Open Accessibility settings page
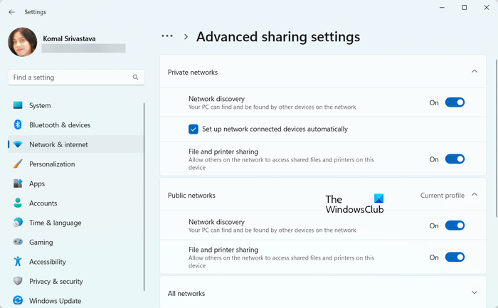498x308 pixels. click(47, 262)
